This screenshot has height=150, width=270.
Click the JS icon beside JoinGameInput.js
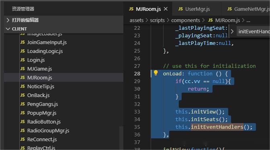tap(22, 42)
